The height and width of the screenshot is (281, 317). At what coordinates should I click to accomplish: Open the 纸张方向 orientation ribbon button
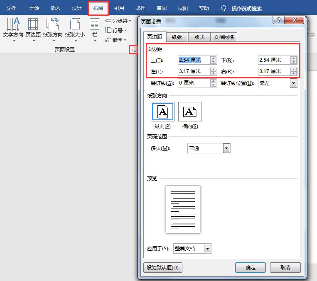53,29
